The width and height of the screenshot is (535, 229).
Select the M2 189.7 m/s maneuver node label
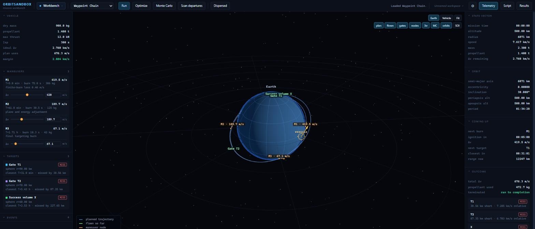tap(232, 124)
